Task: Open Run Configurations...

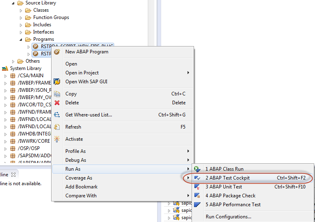Action: pos(253,217)
